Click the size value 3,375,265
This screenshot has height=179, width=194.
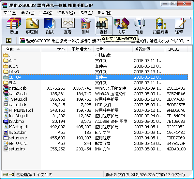point(56,88)
